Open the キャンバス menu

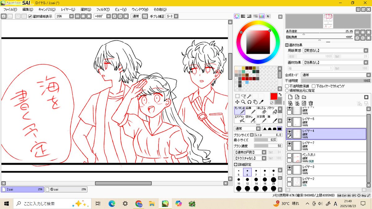tap(47, 10)
